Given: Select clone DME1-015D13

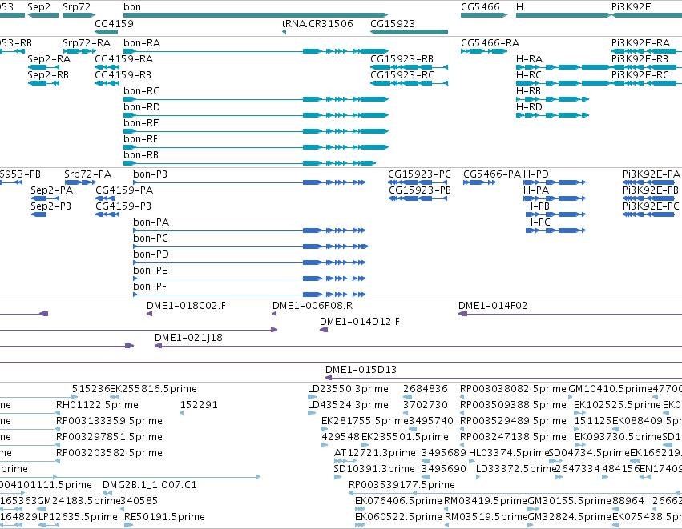Looking at the screenshot, I should [503, 378].
